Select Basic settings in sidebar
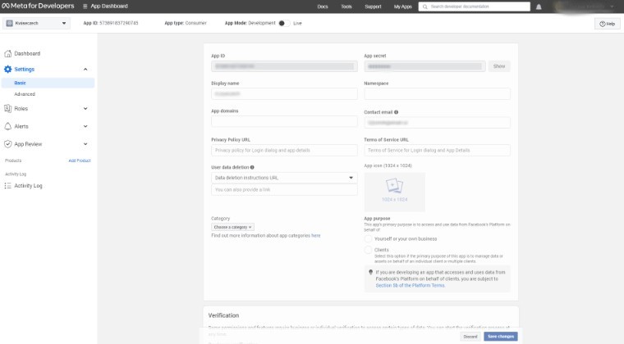 tap(48, 83)
